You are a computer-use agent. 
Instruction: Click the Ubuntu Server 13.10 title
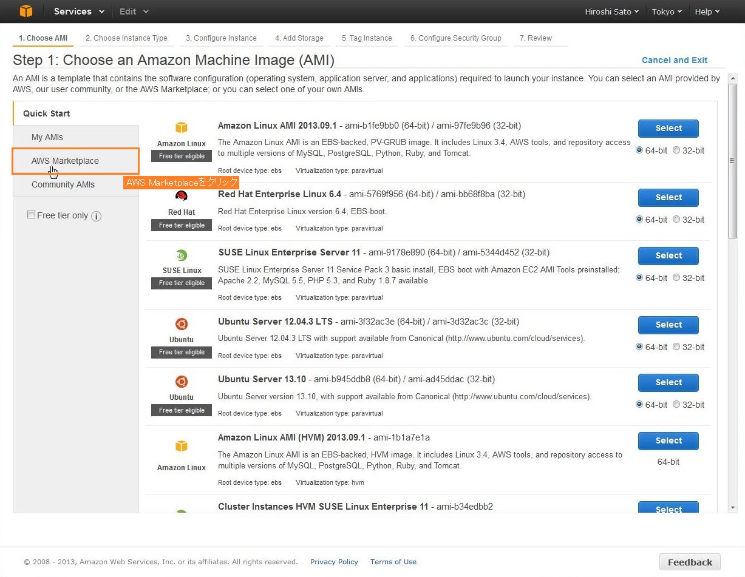[x=262, y=379]
